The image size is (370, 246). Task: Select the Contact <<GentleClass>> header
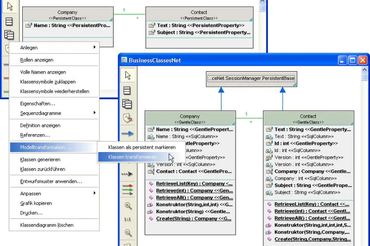click(308, 119)
